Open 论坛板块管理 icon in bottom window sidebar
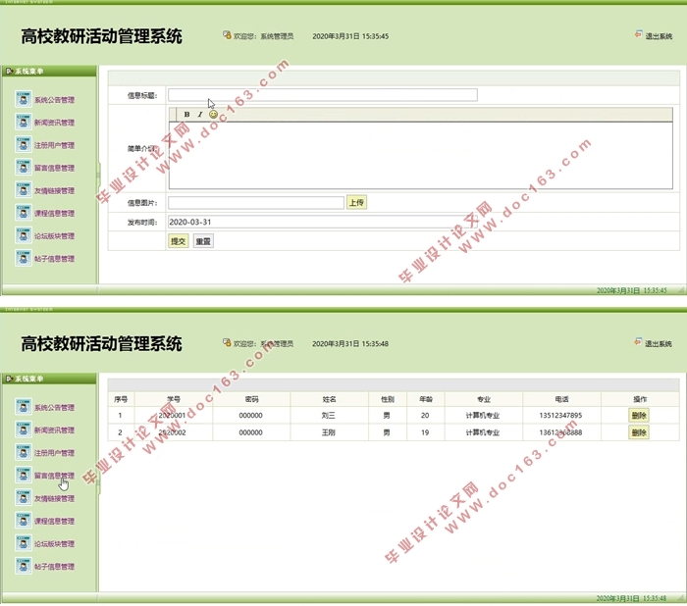Image resolution: width=687 pixels, height=606 pixels. coord(24,543)
